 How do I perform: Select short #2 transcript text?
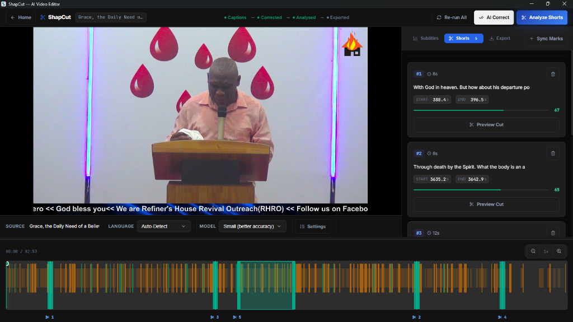(469, 167)
